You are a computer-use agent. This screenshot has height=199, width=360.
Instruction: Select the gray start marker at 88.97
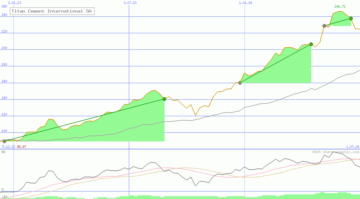click(4, 141)
